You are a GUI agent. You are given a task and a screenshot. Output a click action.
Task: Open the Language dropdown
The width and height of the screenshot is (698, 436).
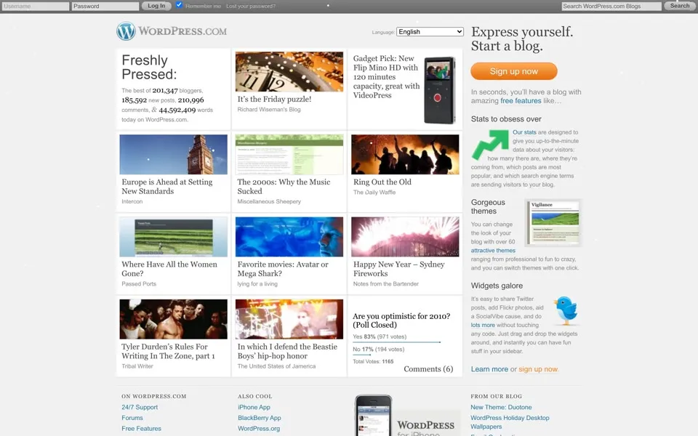pos(430,31)
